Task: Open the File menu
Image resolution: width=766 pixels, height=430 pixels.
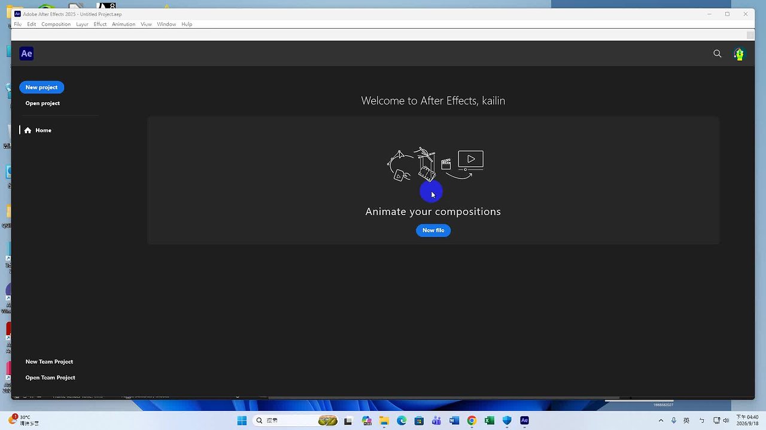Action: (17, 24)
